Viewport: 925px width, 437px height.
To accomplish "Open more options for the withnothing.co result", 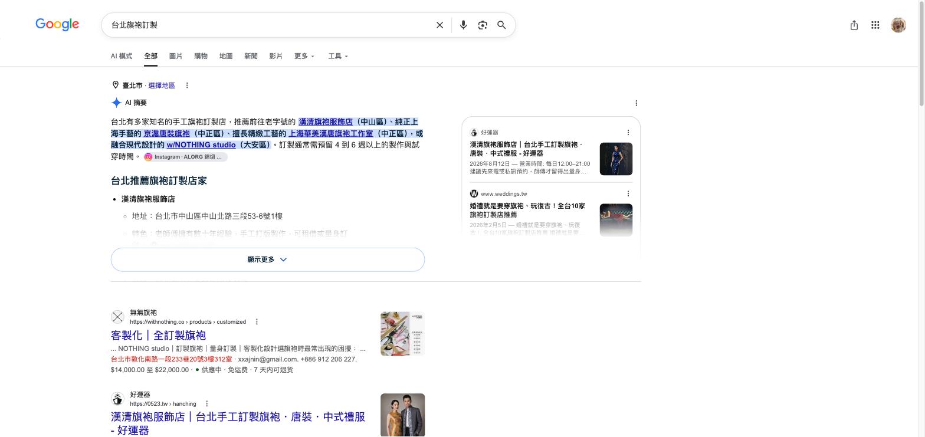I will pos(257,322).
